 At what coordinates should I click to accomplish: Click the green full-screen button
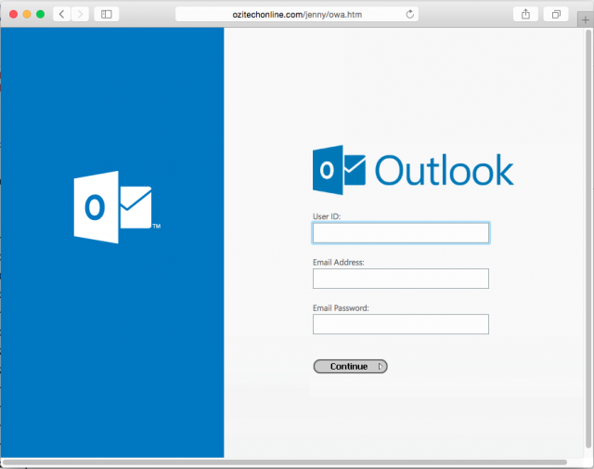(40, 15)
